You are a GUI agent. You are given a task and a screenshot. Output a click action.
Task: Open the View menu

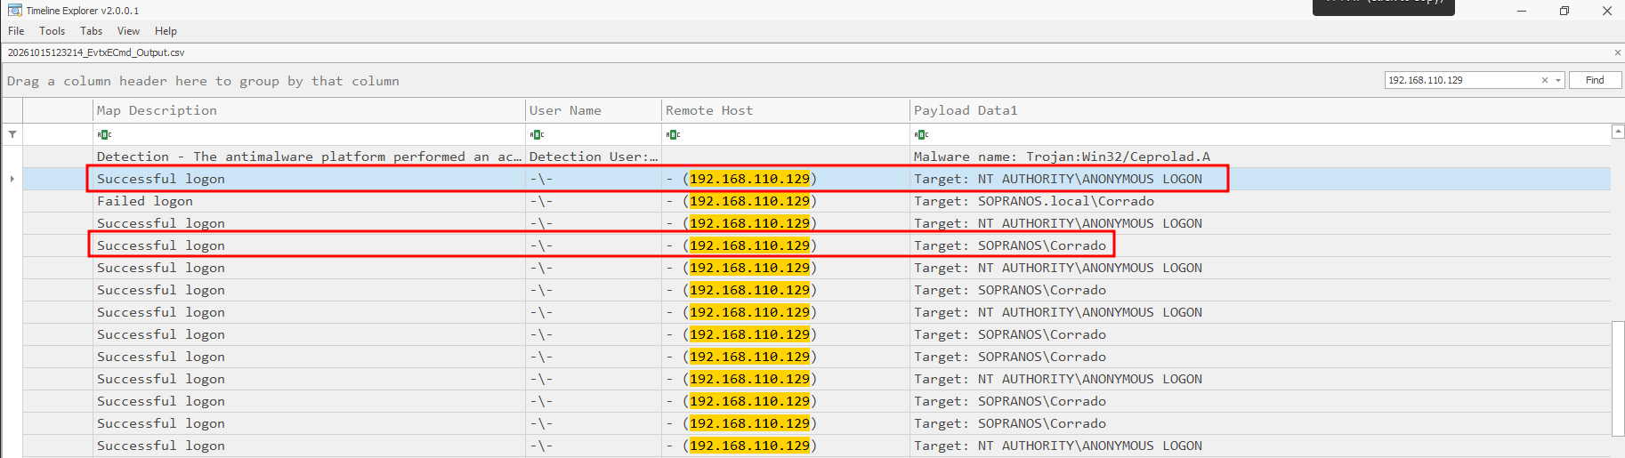(128, 31)
